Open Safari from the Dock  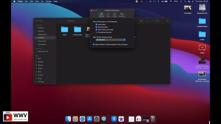point(83,119)
